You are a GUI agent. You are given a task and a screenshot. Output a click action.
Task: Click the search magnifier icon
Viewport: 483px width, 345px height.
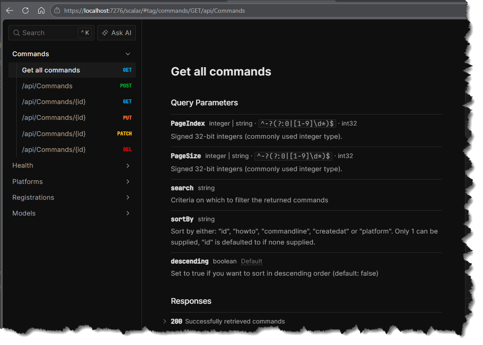15,32
